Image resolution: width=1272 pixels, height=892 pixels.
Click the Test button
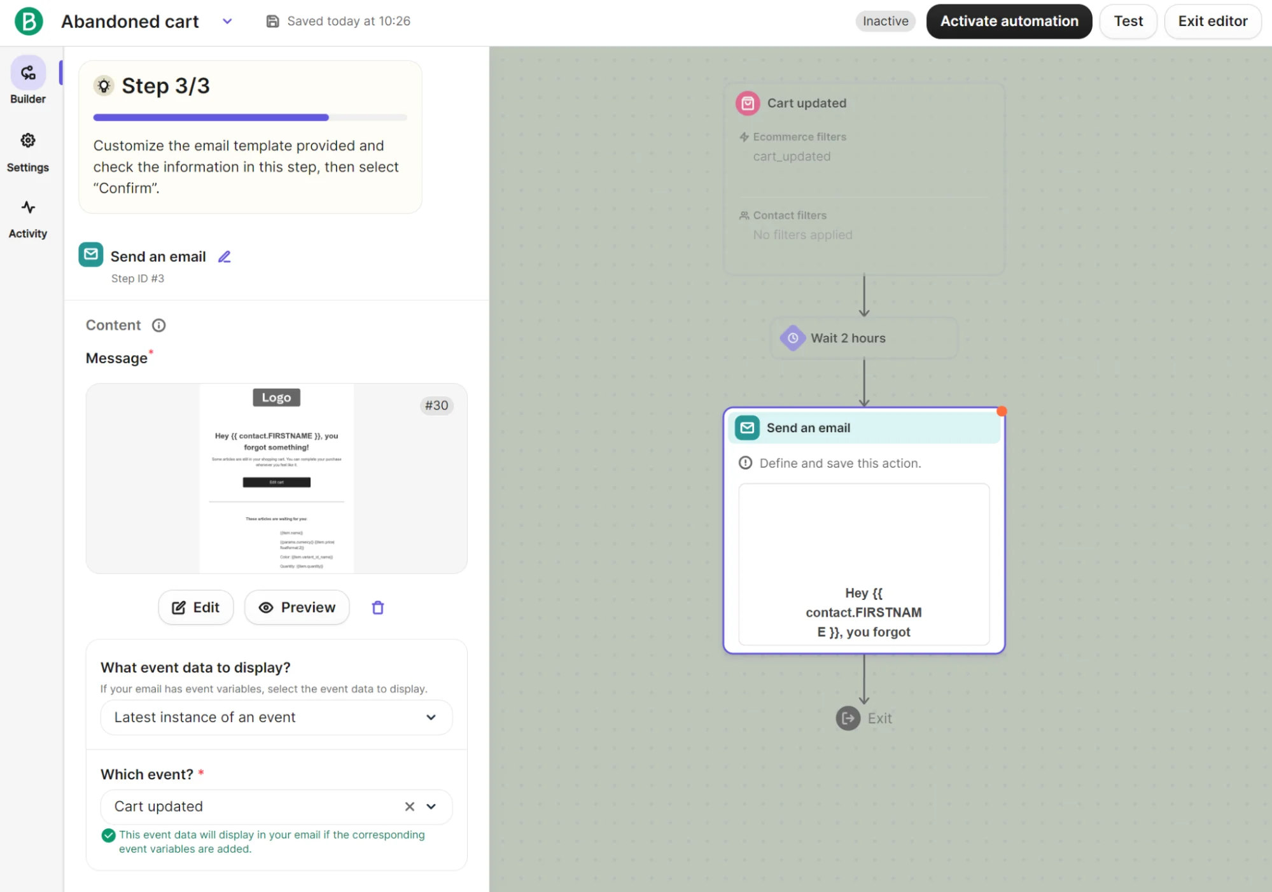(x=1128, y=21)
